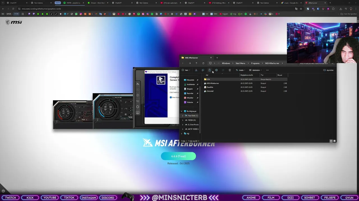Navigate to Start Menu in breadcrumb path

[240, 63]
